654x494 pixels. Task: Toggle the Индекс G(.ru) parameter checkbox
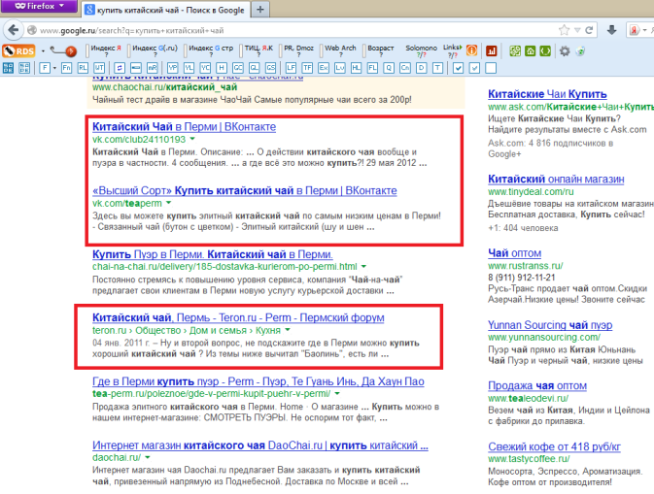point(129,50)
